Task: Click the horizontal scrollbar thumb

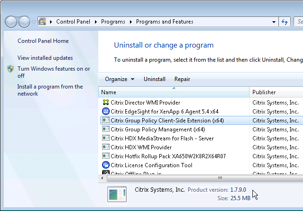Action: pyautogui.click(x=205, y=178)
